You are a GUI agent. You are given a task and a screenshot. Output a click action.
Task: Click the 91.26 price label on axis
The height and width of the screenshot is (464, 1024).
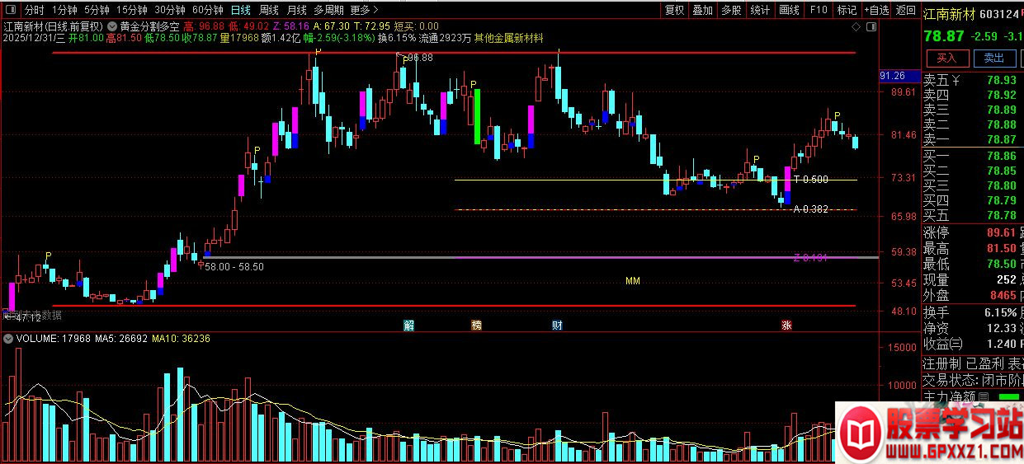click(x=894, y=76)
